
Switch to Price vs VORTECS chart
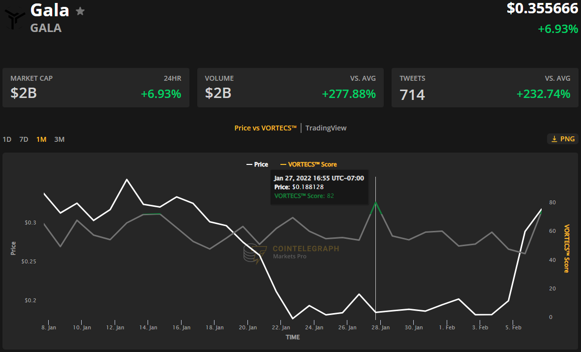(265, 128)
